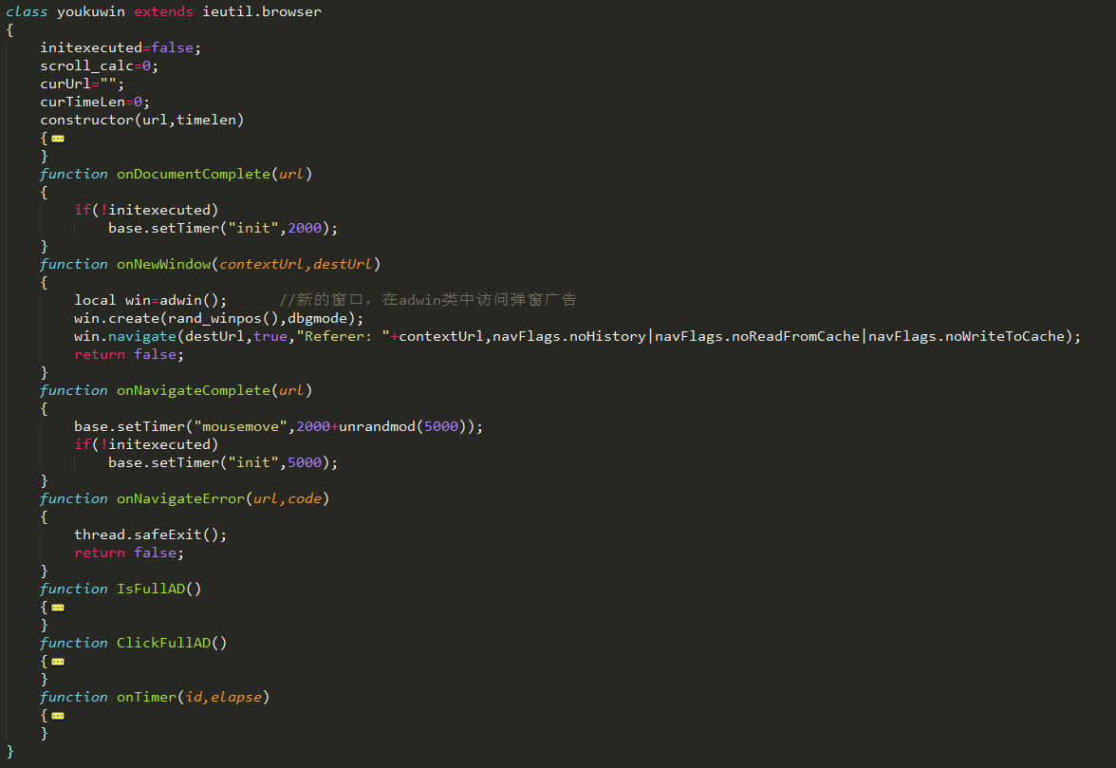Expand the folded IsFullAD function body
This screenshot has height=768, width=1116.
[x=59, y=608]
